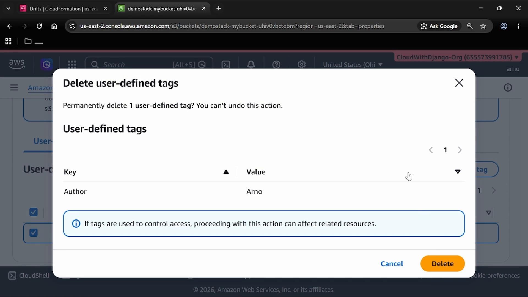Screen dimensions: 528x297
Task: Focus the AWS console search field
Action: 149,65
